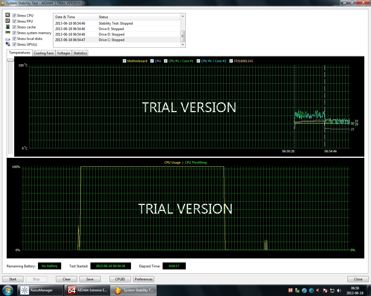This screenshot has width=371, height=296.
Task: Toggle the ST3160812AS drive temperature checkbox
Action: (231, 61)
